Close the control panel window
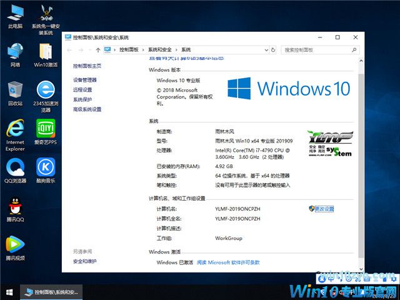 (x=356, y=37)
